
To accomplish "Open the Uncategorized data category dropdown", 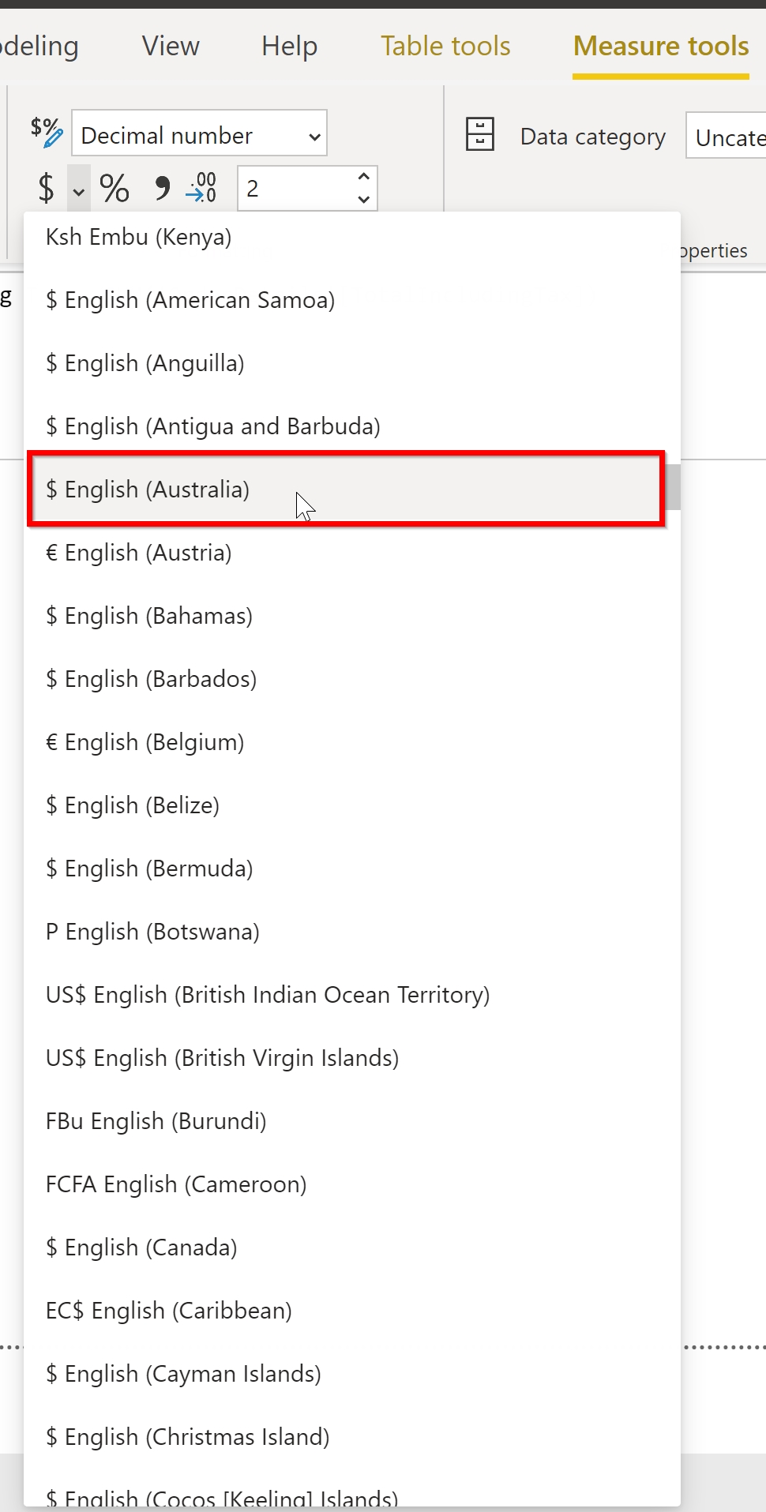I will click(x=728, y=137).
